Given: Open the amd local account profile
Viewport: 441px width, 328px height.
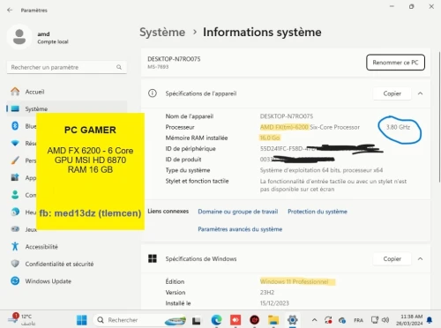Looking at the screenshot, I should [x=38, y=37].
